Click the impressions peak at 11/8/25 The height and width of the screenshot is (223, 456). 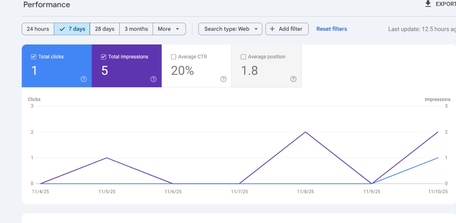coord(305,132)
